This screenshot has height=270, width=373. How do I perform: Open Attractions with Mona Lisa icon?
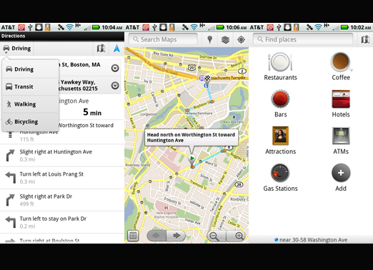(x=280, y=136)
